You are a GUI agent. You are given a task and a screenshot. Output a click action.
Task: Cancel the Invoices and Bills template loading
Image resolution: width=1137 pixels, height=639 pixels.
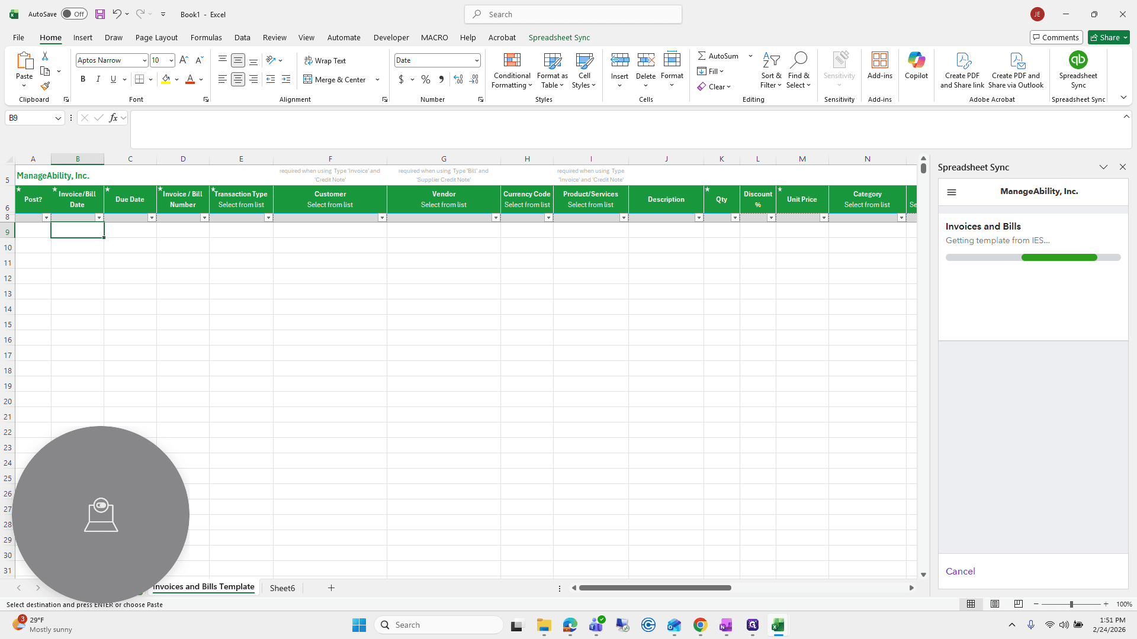pos(960,572)
